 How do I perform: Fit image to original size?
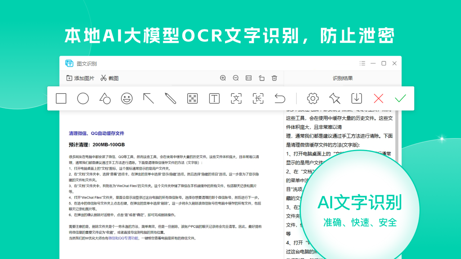pyautogui.click(x=249, y=78)
